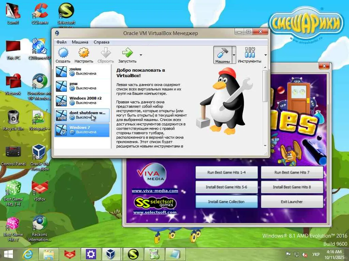349x261 pixels.
Task: Select the Windows 7 virtual machine
Action: click(82, 130)
